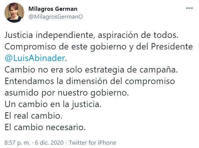Select the 8:57 p. m. timestamp

18,143
